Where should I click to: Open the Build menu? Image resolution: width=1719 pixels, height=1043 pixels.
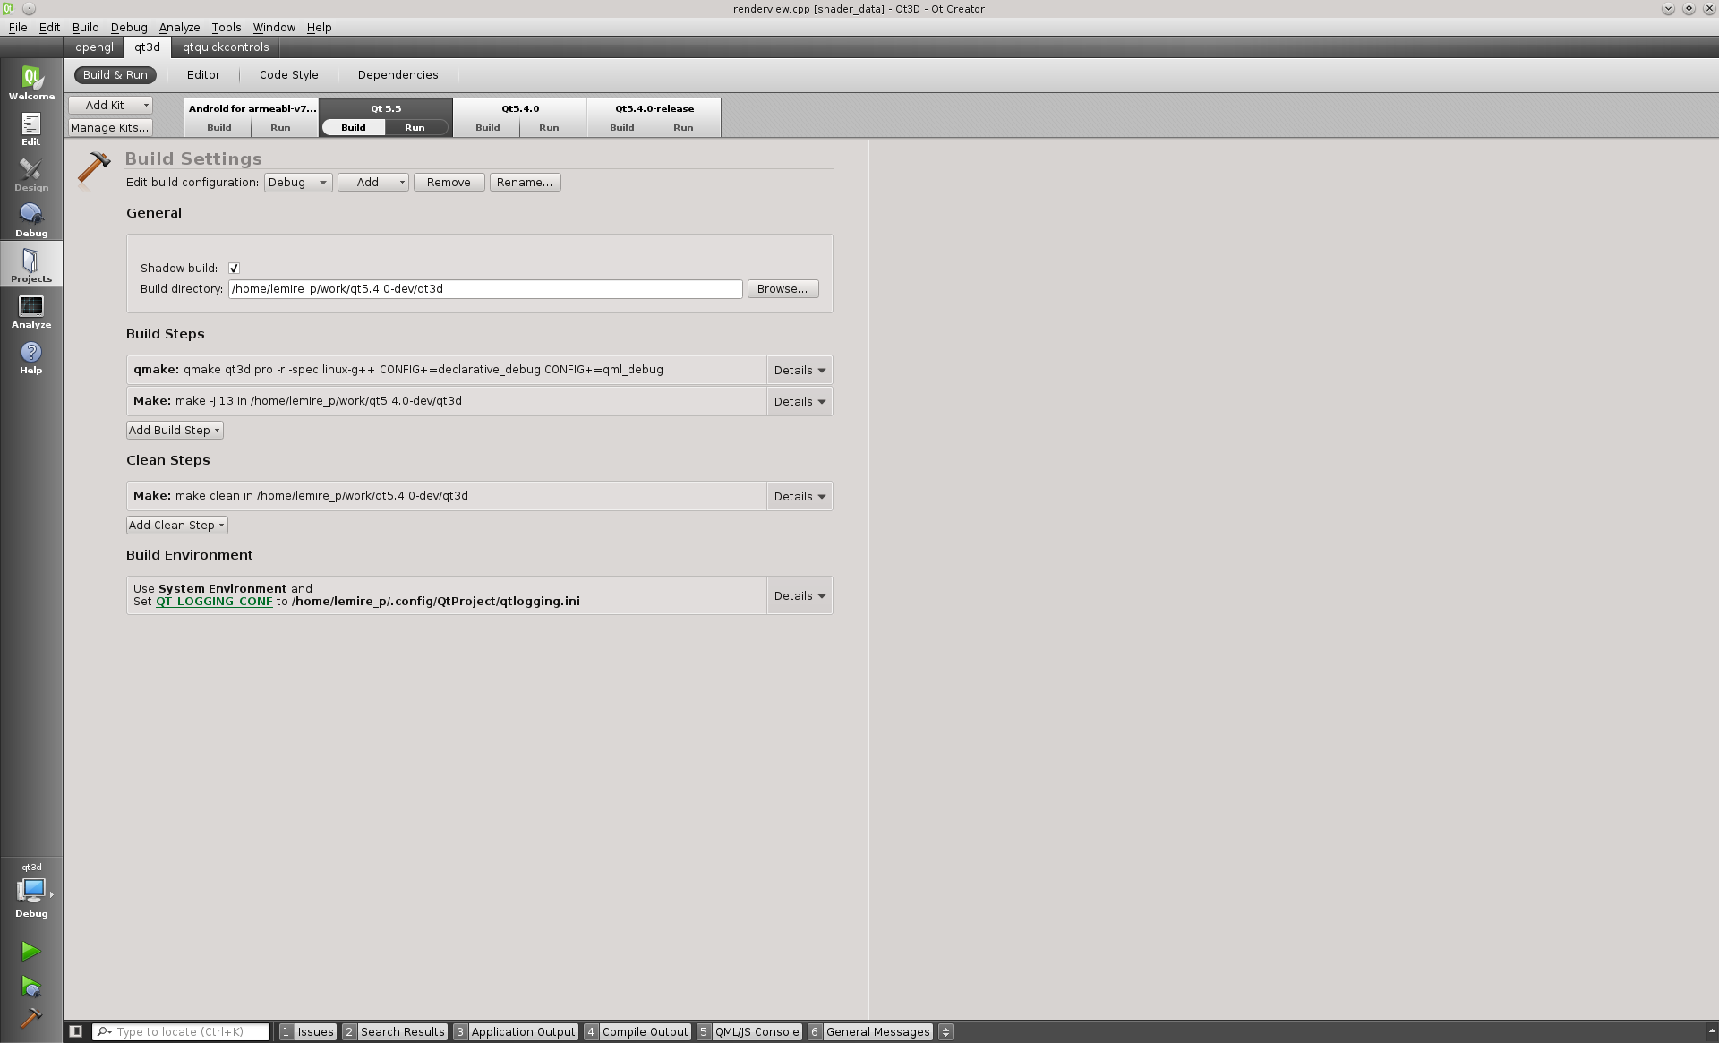pos(86,27)
